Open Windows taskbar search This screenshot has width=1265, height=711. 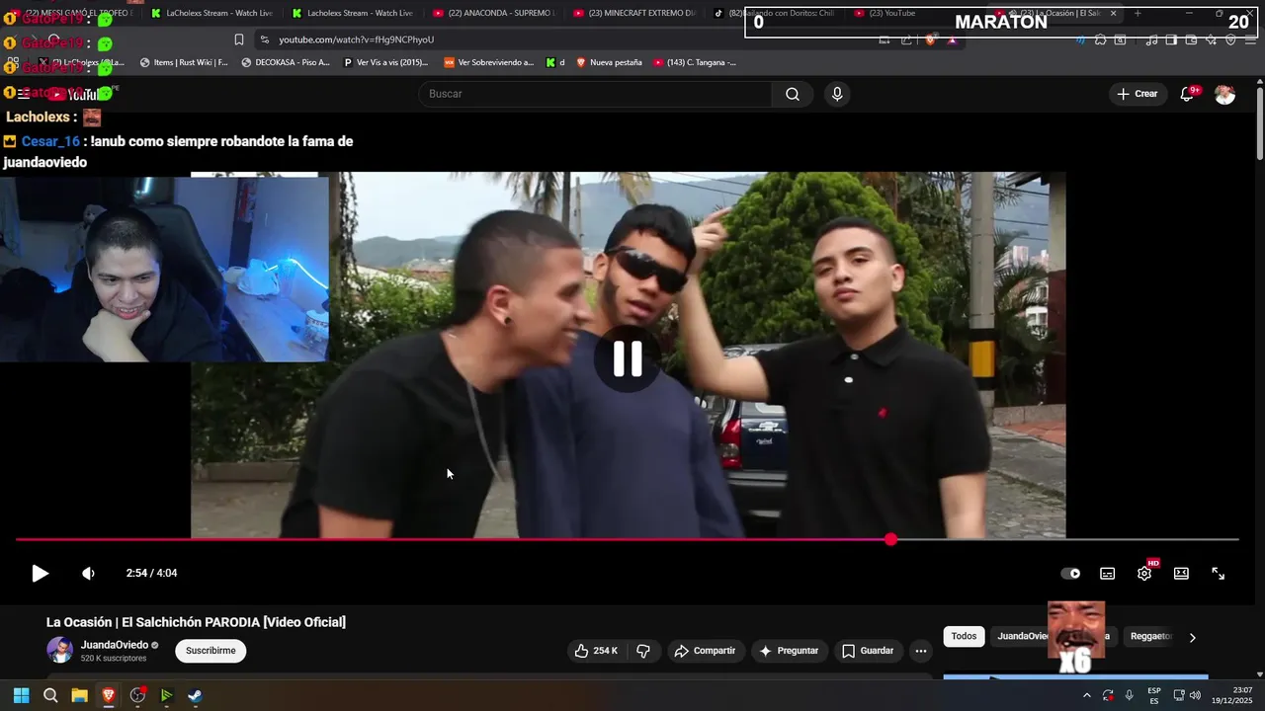pos(50,695)
